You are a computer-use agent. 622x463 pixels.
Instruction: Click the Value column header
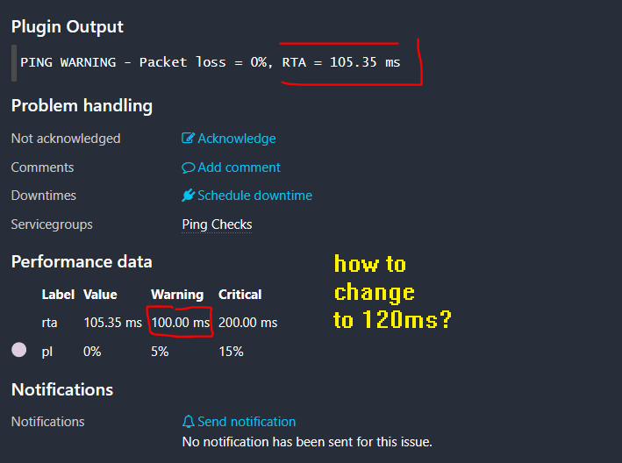coord(100,295)
